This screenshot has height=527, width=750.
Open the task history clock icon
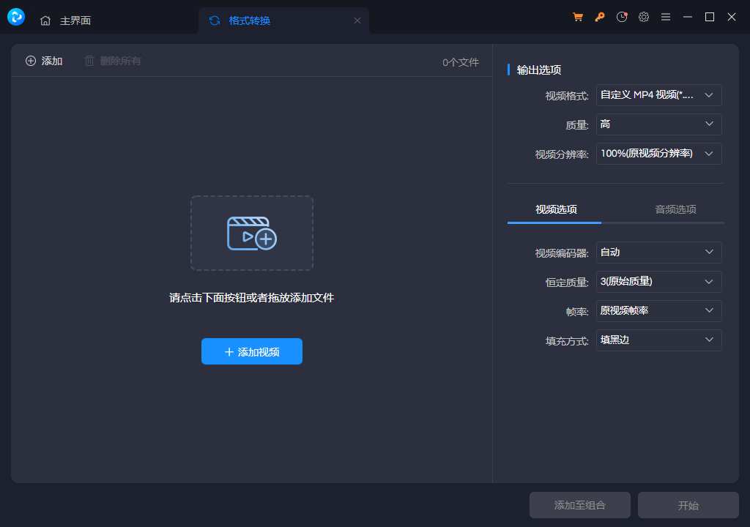point(621,16)
